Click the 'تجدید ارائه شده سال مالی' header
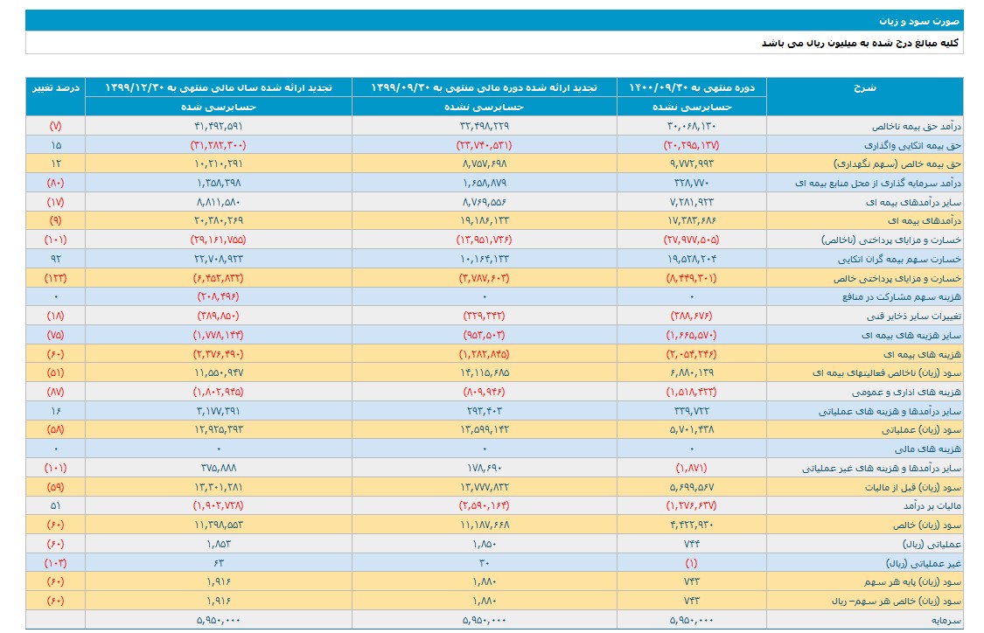The width and height of the screenshot is (984, 633). (x=219, y=87)
